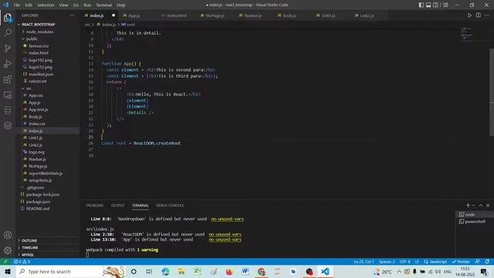Open the Body.js editor tab

coord(289,15)
